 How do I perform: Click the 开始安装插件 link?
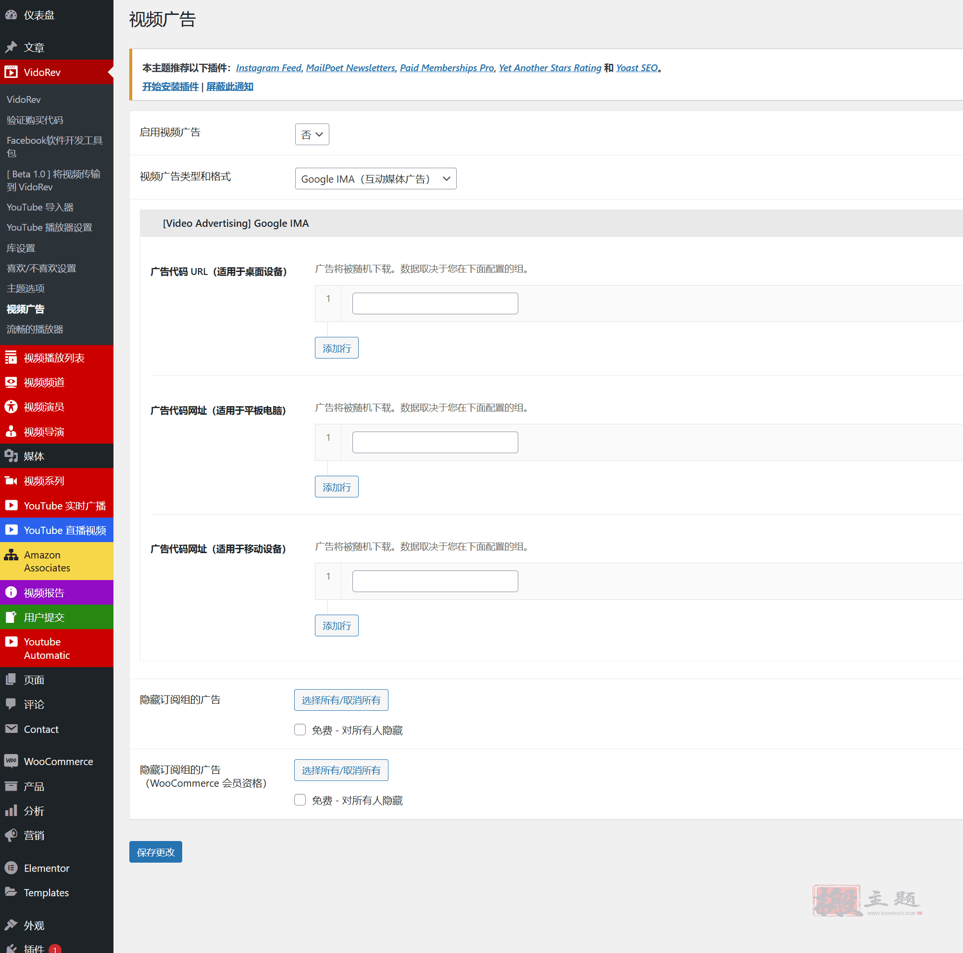171,87
